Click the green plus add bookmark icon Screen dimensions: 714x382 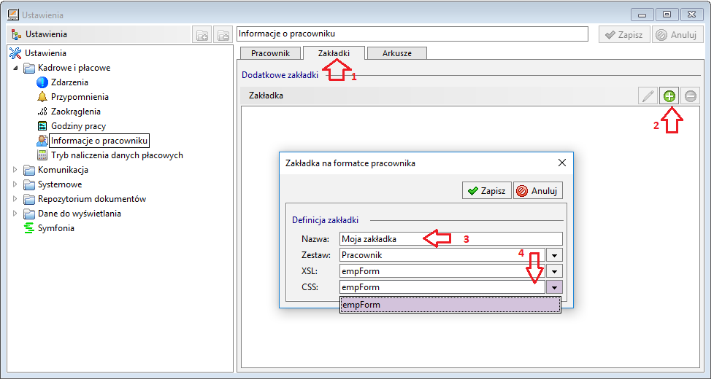[669, 96]
